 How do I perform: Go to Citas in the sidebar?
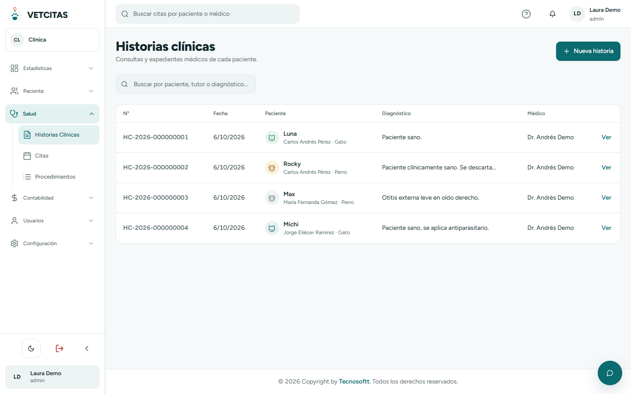tap(59, 156)
